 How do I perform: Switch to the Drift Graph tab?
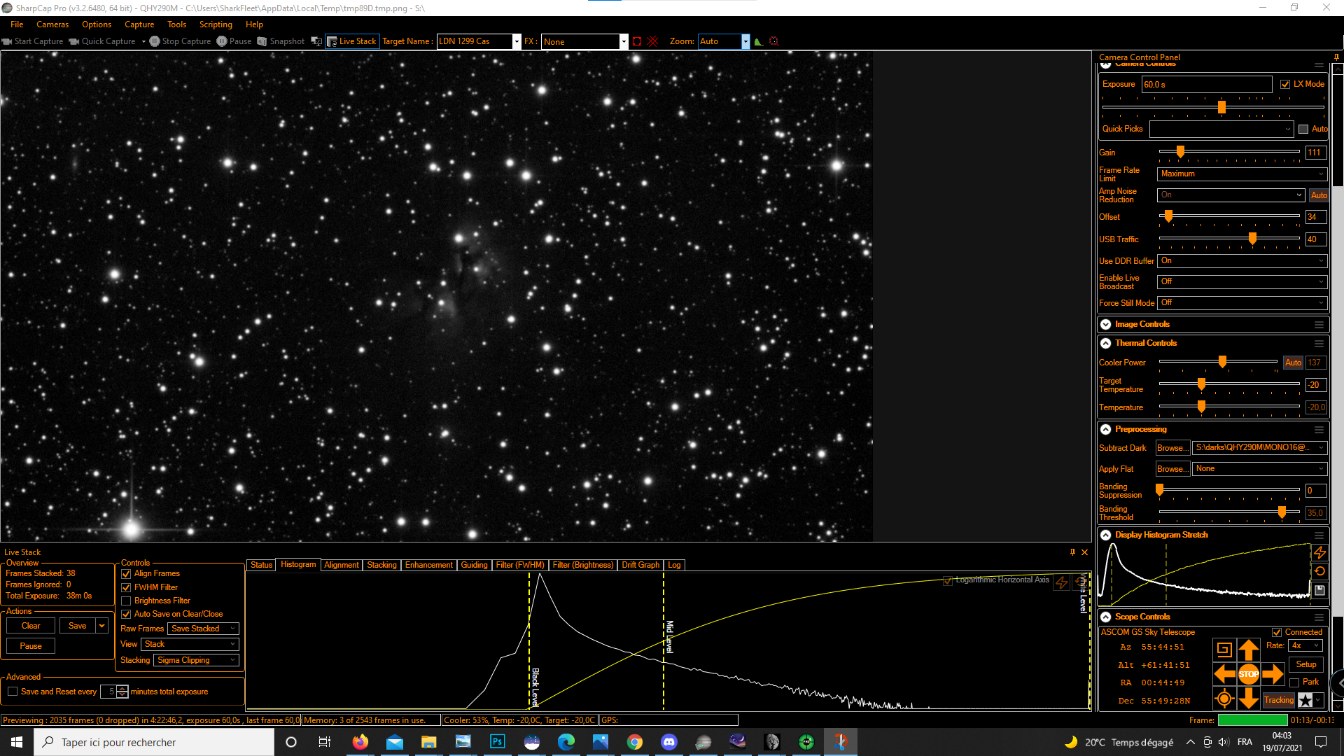[640, 565]
